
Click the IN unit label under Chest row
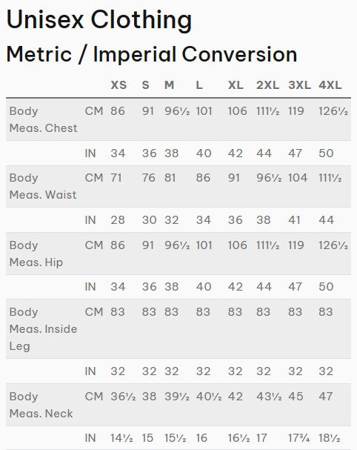point(90,153)
